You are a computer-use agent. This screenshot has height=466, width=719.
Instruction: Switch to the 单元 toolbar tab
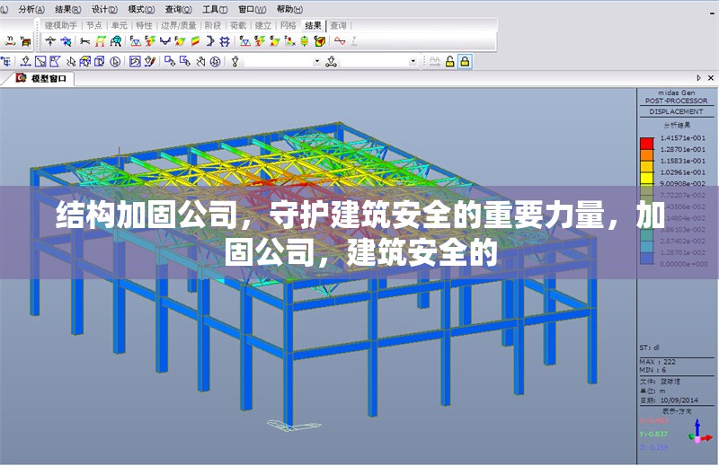coord(120,26)
